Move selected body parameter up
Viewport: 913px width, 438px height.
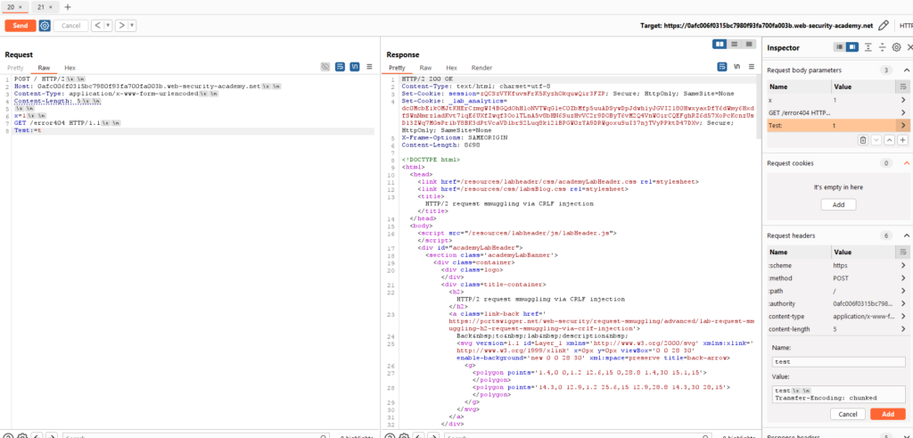(889, 140)
